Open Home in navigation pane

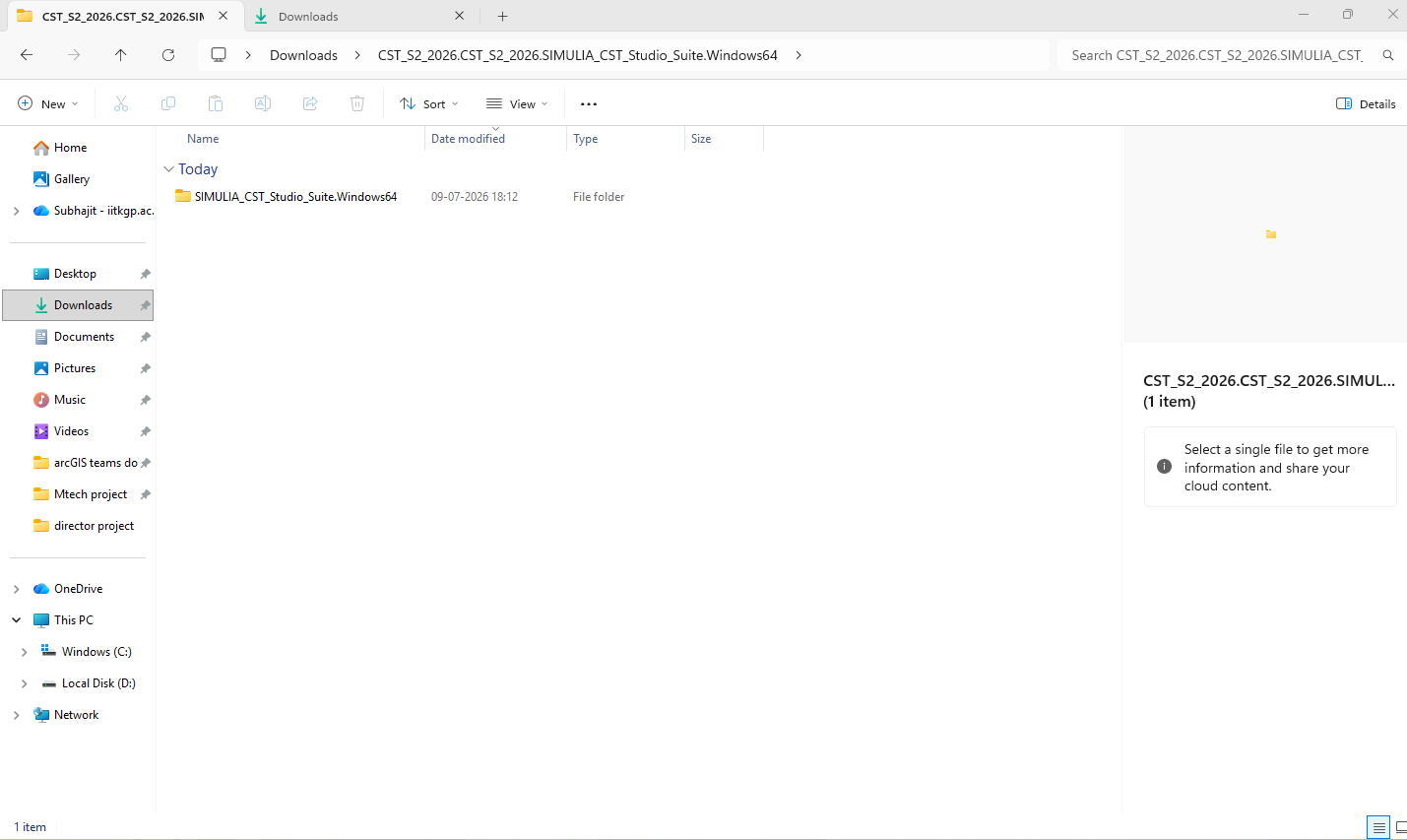(x=70, y=148)
